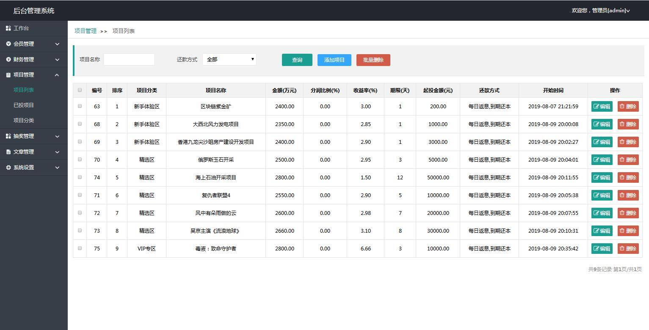
Task: Click the 财务管理 finance icon
Action: click(8, 59)
